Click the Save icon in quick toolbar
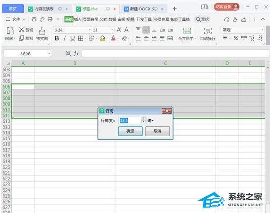Viewport: 270px width, 213px height. (x=34, y=19)
